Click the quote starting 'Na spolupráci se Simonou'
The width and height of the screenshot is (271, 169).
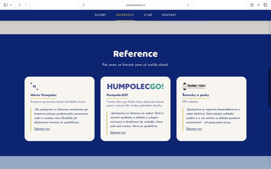pos(61,116)
